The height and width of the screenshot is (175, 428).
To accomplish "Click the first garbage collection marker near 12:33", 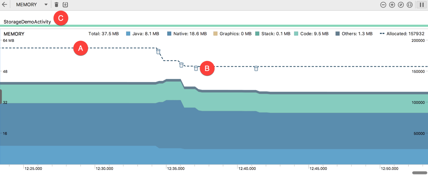I will [x=158, y=52].
